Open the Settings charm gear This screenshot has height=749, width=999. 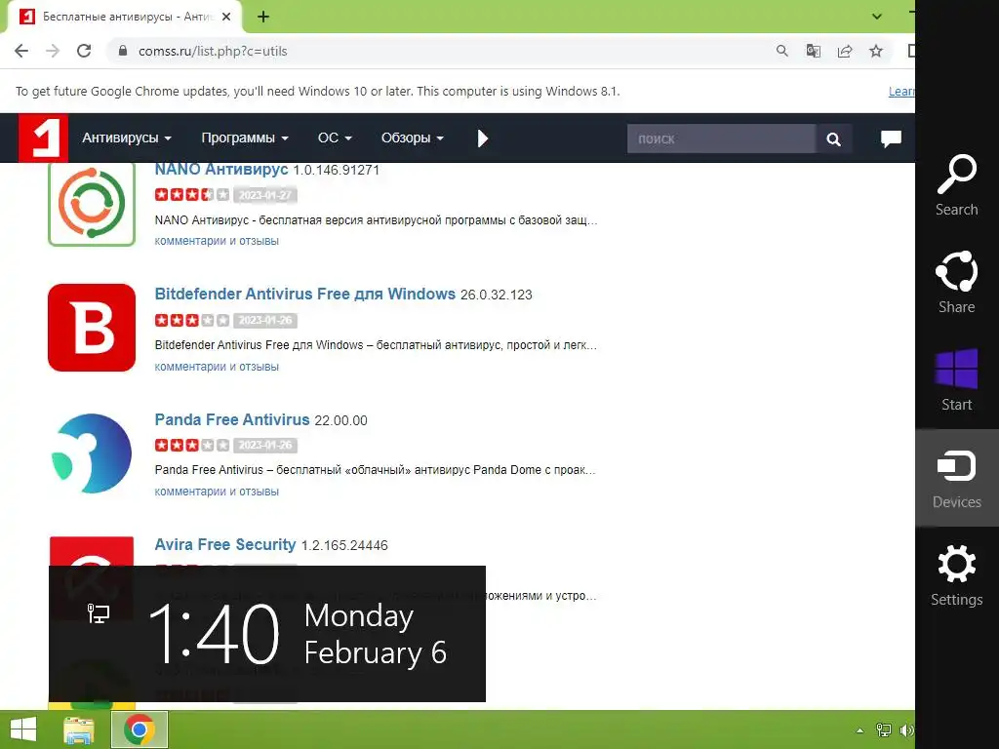pyautogui.click(x=956, y=564)
